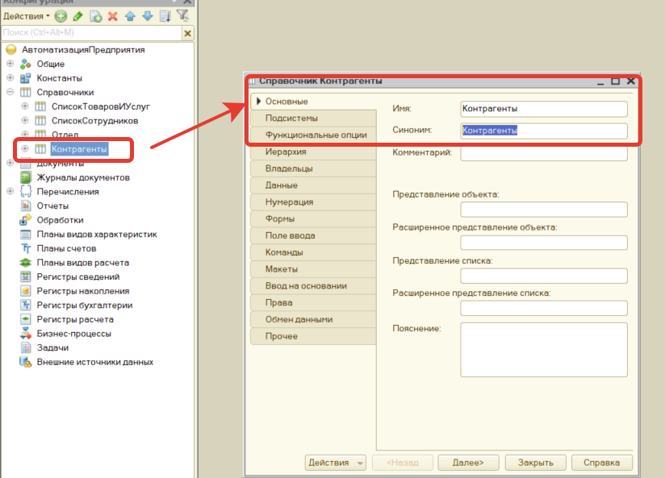This screenshot has height=478, width=665.
Task: Expand the СписокСотрудников catalog
Action: click(x=25, y=120)
